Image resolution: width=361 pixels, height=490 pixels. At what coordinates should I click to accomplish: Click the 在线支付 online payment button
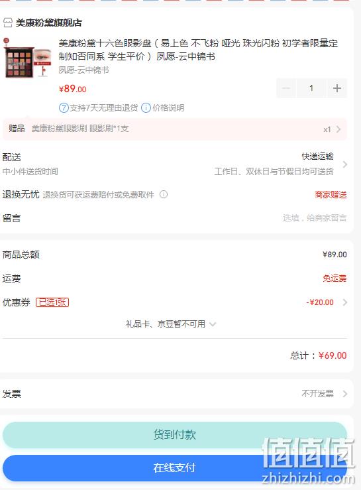pos(175,468)
